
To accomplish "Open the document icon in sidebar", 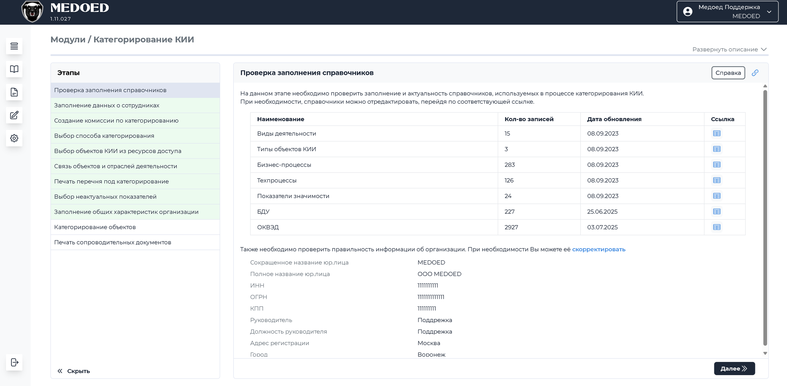I will [14, 92].
